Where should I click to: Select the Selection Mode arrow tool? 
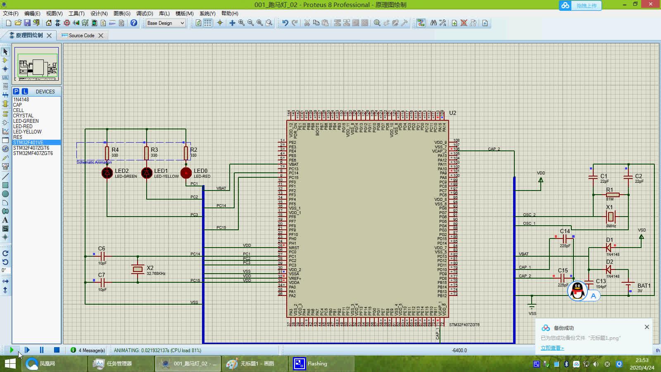point(5,52)
